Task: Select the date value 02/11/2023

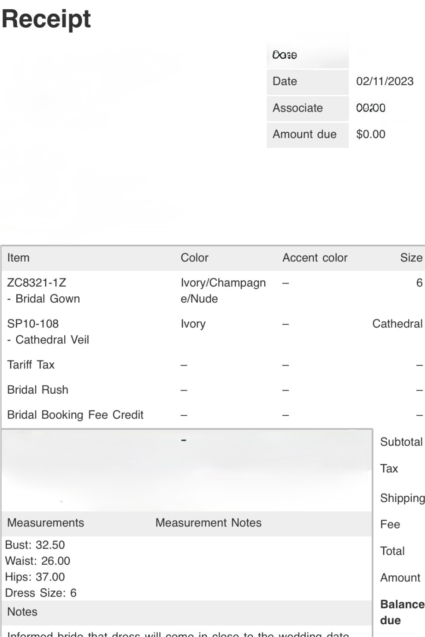Action: [384, 82]
